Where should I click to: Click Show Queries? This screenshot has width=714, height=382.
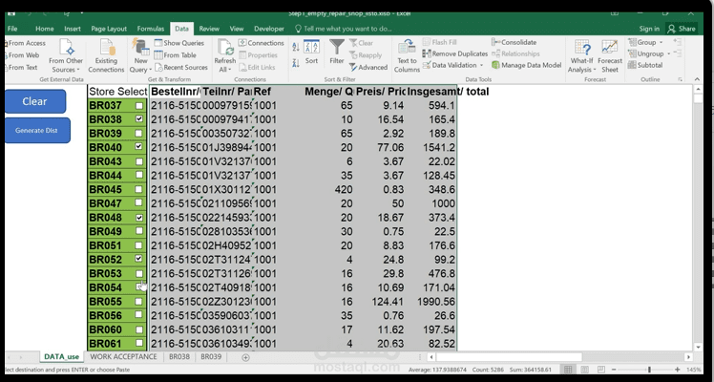(x=178, y=43)
